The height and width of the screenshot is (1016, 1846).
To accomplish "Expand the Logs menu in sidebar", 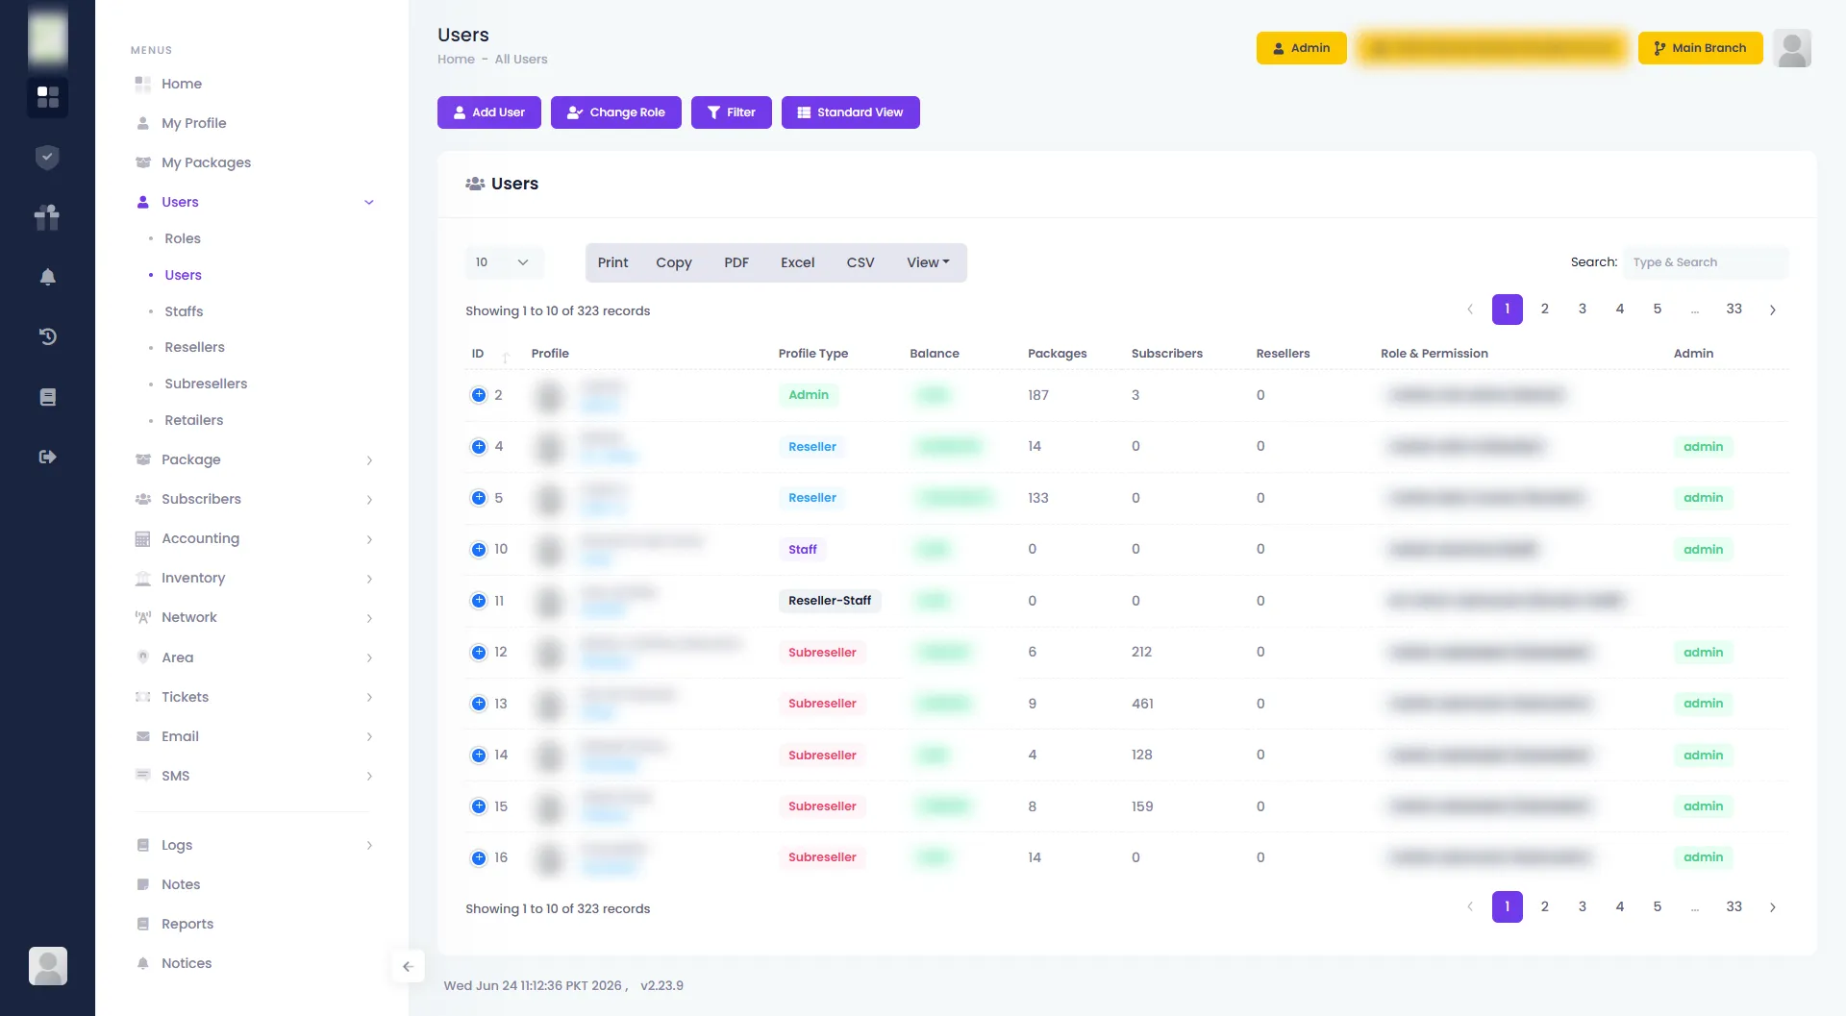I will (x=369, y=845).
